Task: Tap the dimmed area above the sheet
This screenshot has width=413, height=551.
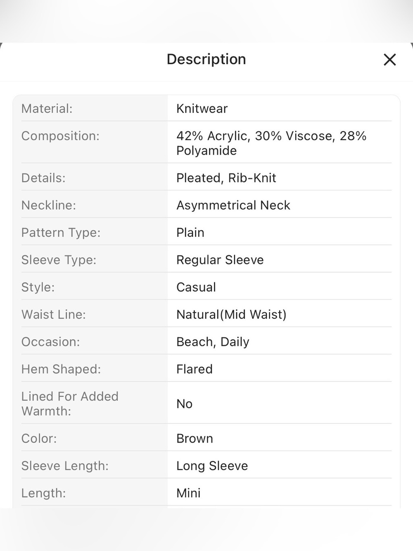Action: 206,21
